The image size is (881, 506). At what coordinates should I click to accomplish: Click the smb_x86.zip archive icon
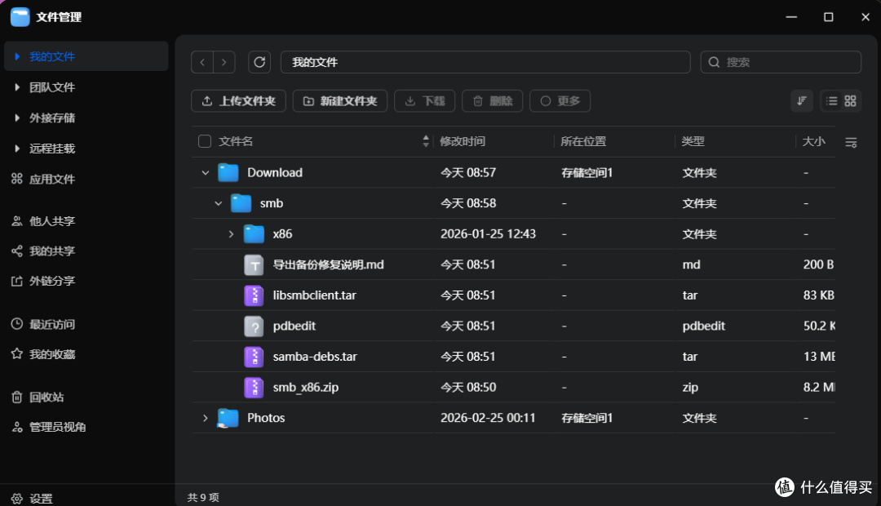point(254,388)
